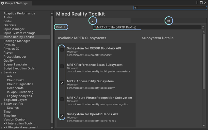This screenshot has height=130, width=208.
Task: Enable Subsystem for XRSDK Boundary API checkbox
Action: coord(62,50)
